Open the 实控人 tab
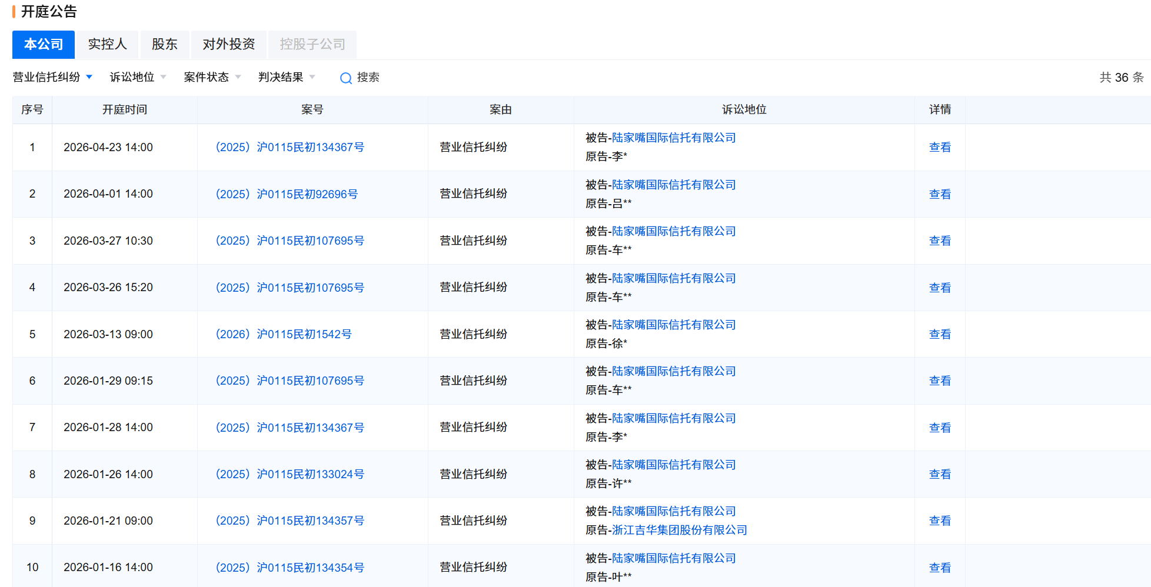The width and height of the screenshot is (1151, 587). pos(107,45)
